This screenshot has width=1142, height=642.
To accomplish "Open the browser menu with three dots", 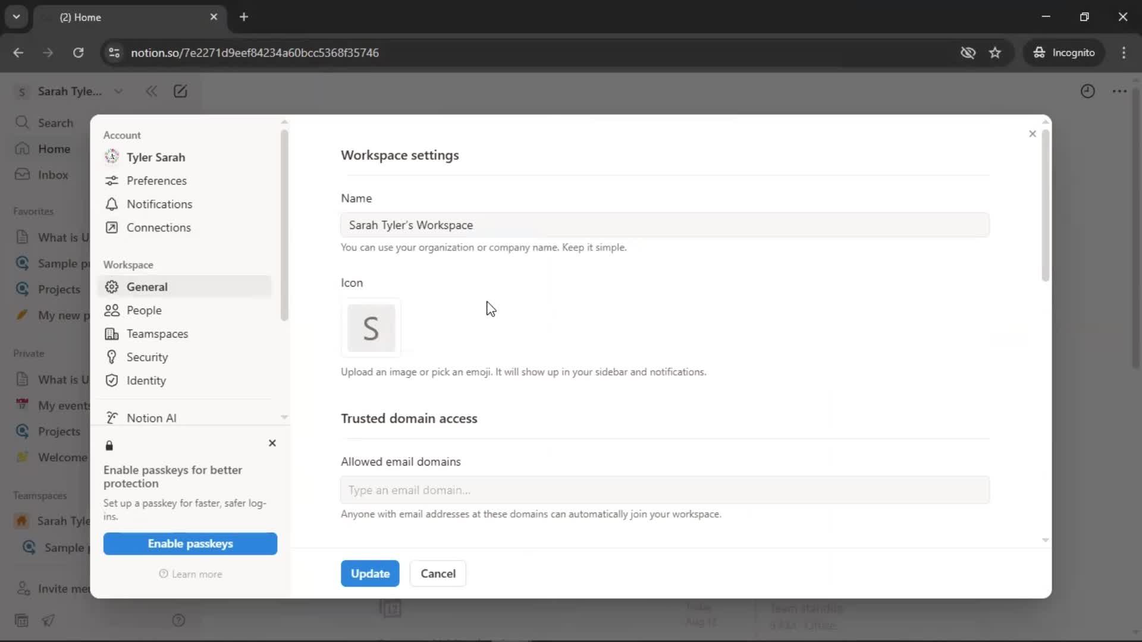I will point(1124,53).
